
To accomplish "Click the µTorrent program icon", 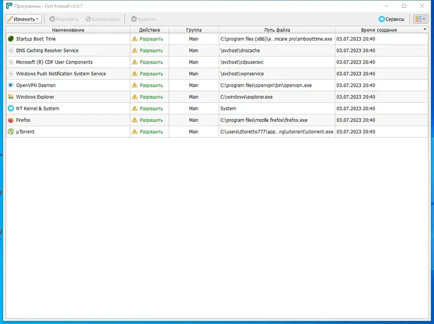I will coord(11,132).
